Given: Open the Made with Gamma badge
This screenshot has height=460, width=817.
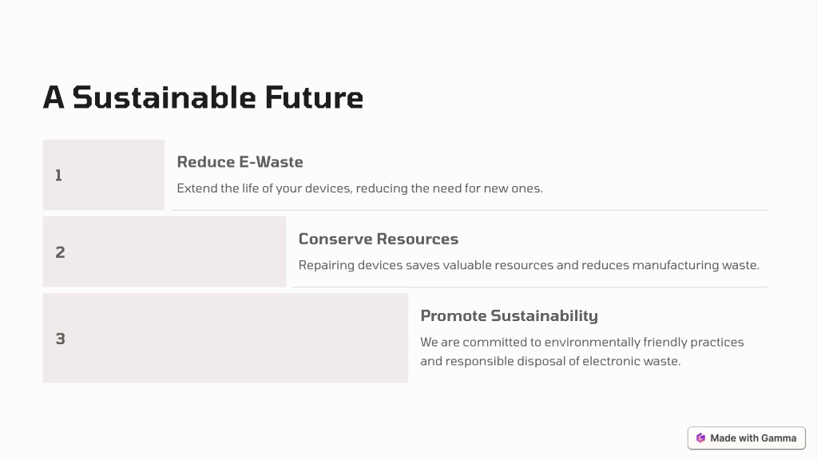Looking at the screenshot, I should click(746, 438).
